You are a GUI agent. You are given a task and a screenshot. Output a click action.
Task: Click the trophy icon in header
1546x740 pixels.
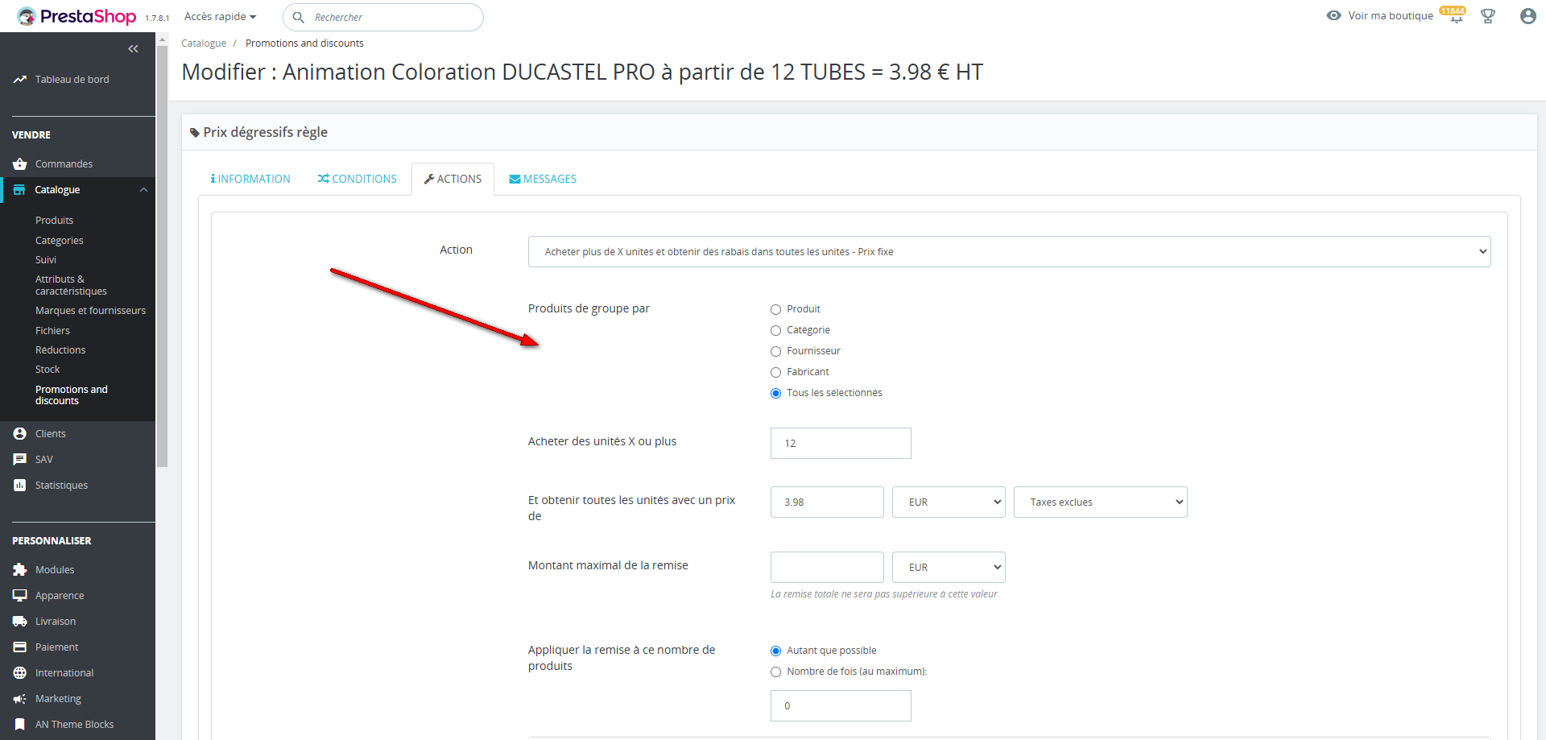(1487, 16)
